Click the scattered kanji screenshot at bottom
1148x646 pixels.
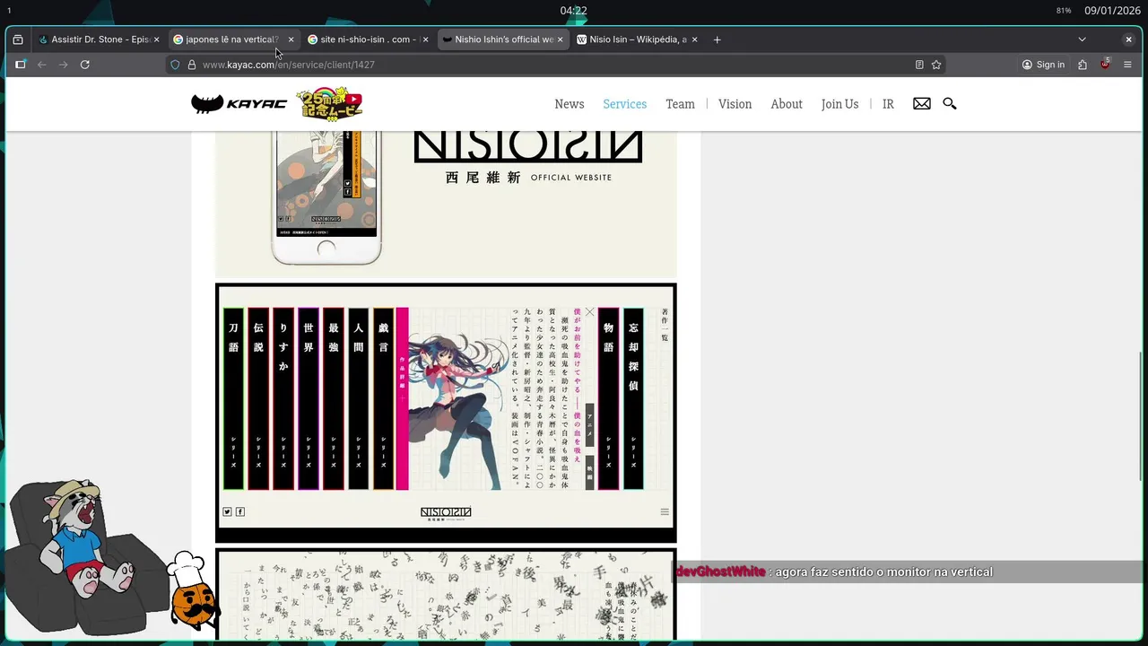click(446, 596)
